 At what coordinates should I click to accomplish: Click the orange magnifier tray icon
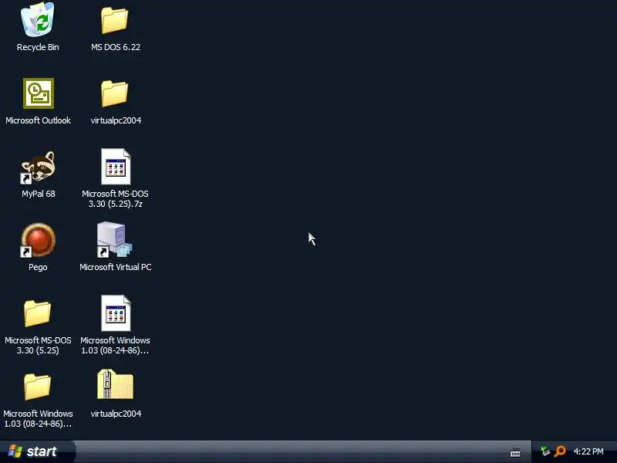tap(560, 451)
